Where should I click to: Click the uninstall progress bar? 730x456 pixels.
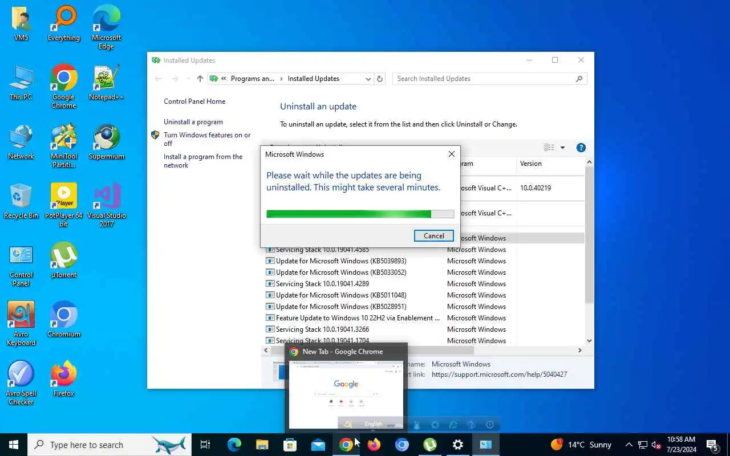360,214
